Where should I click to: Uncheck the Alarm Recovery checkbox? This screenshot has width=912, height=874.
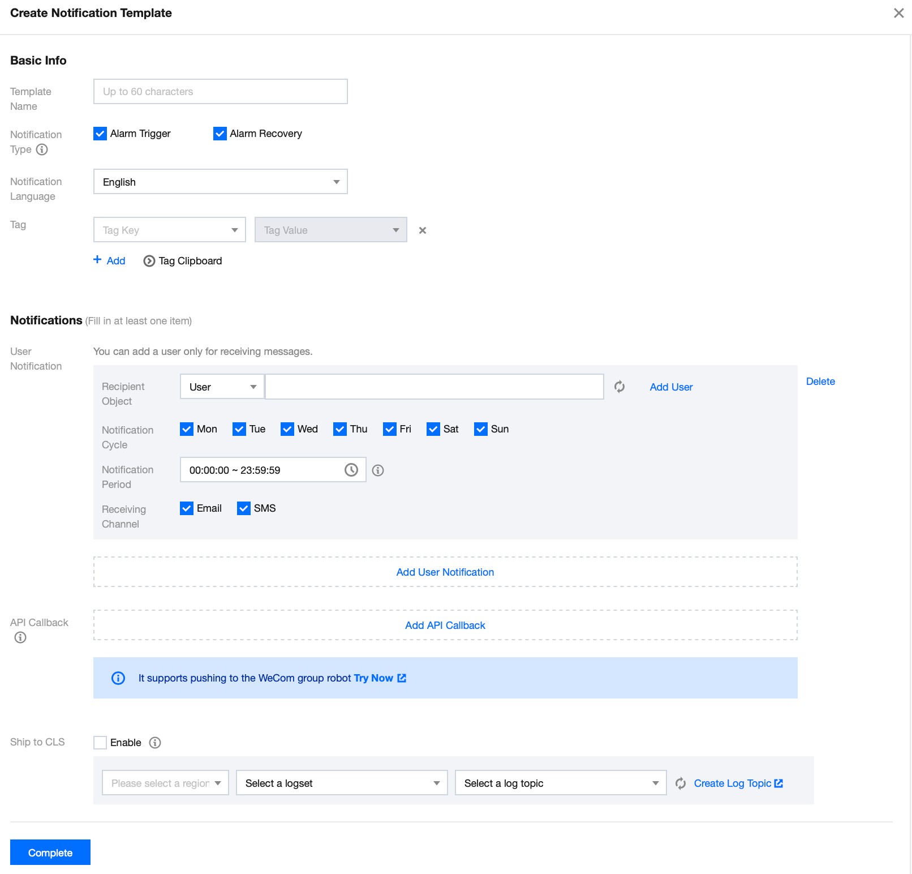click(220, 134)
